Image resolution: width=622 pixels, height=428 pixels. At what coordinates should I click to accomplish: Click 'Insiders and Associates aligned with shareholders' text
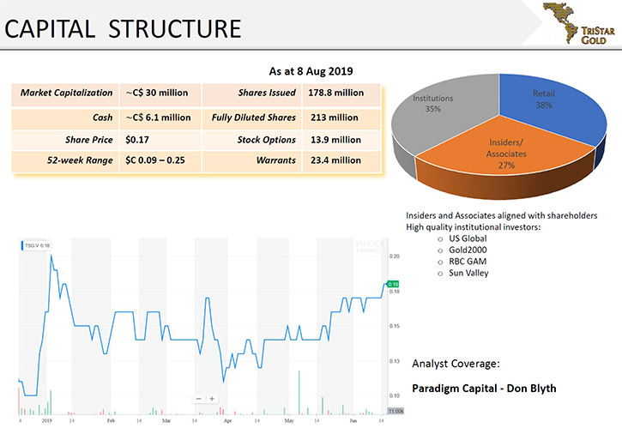(501, 215)
